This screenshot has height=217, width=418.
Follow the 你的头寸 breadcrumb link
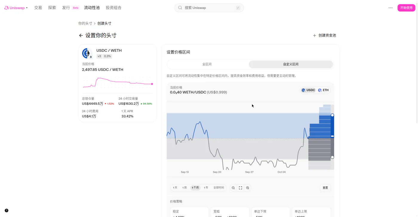coord(85,23)
